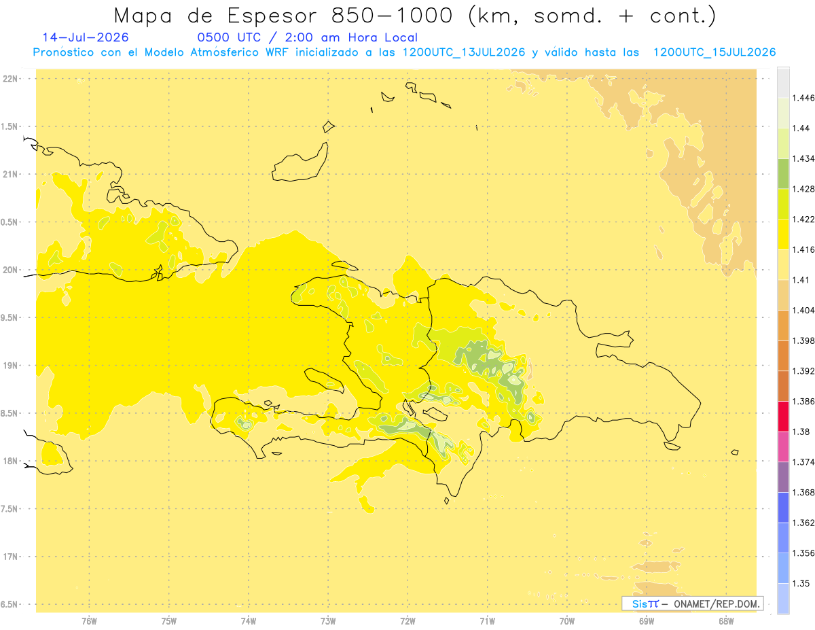Click the red legend swatch between 1.38 and 1.386
Screen dimensions: 815x630
783,417
